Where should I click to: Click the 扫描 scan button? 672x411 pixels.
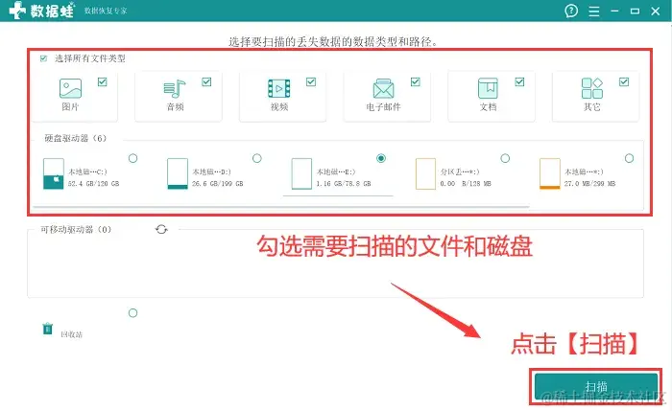pos(596,387)
